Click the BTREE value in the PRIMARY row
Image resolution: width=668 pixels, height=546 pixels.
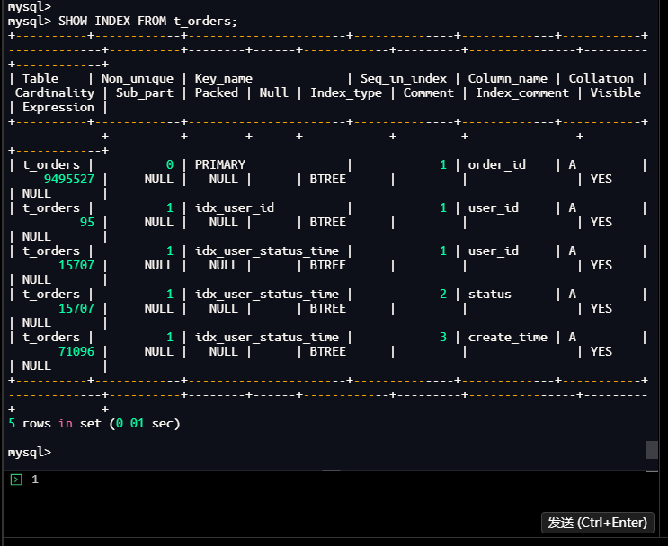(x=327, y=179)
